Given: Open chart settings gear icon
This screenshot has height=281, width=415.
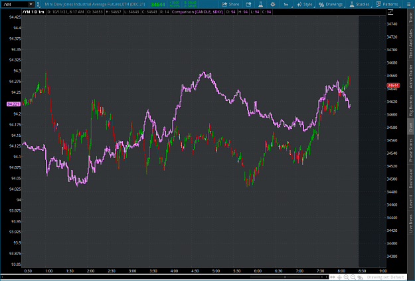Looking at the screenshot, I should click(273, 4).
